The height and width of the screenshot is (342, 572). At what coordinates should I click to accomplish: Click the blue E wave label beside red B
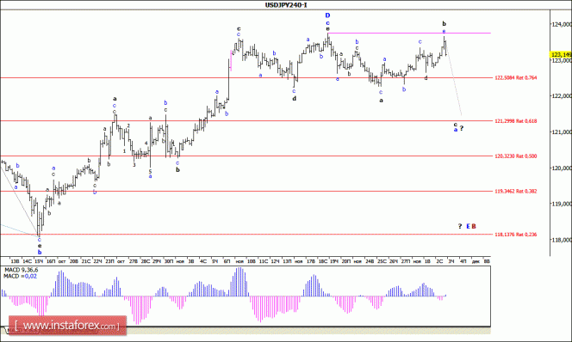(x=468, y=226)
